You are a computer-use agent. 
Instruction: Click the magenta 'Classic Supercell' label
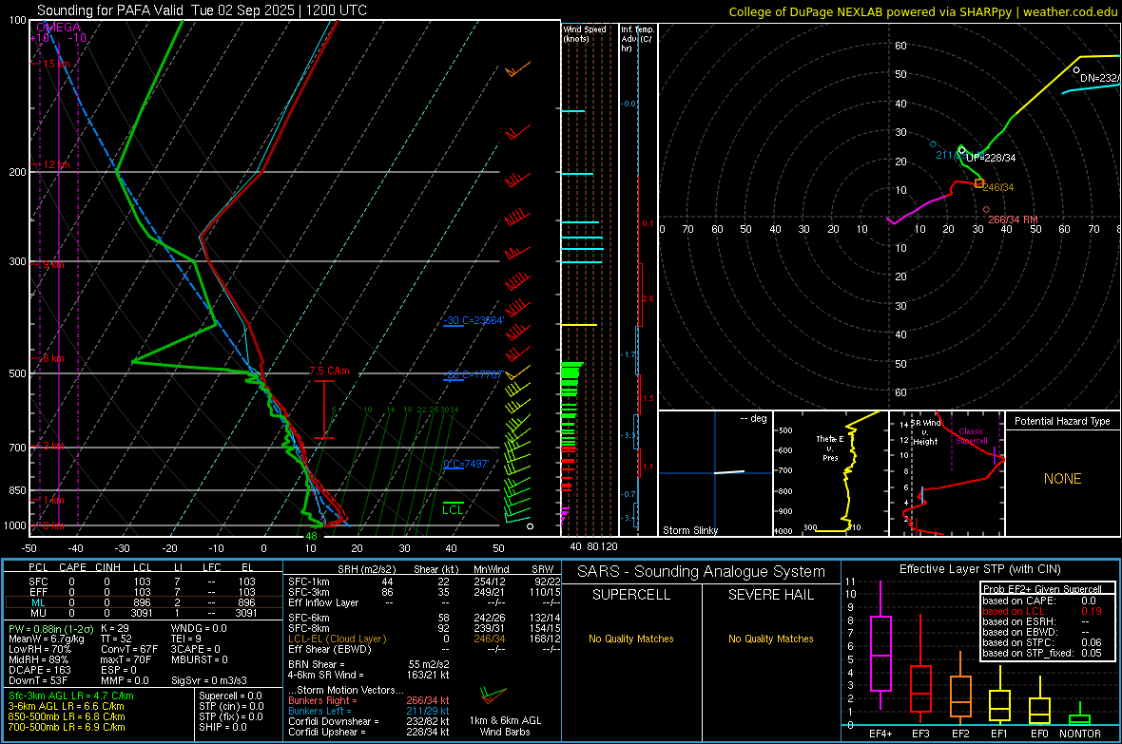(971, 436)
